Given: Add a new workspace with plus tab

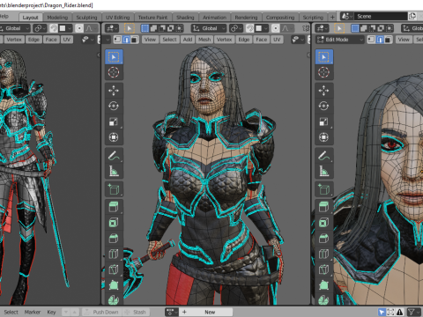Looking at the screenshot, I should (332, 18).
